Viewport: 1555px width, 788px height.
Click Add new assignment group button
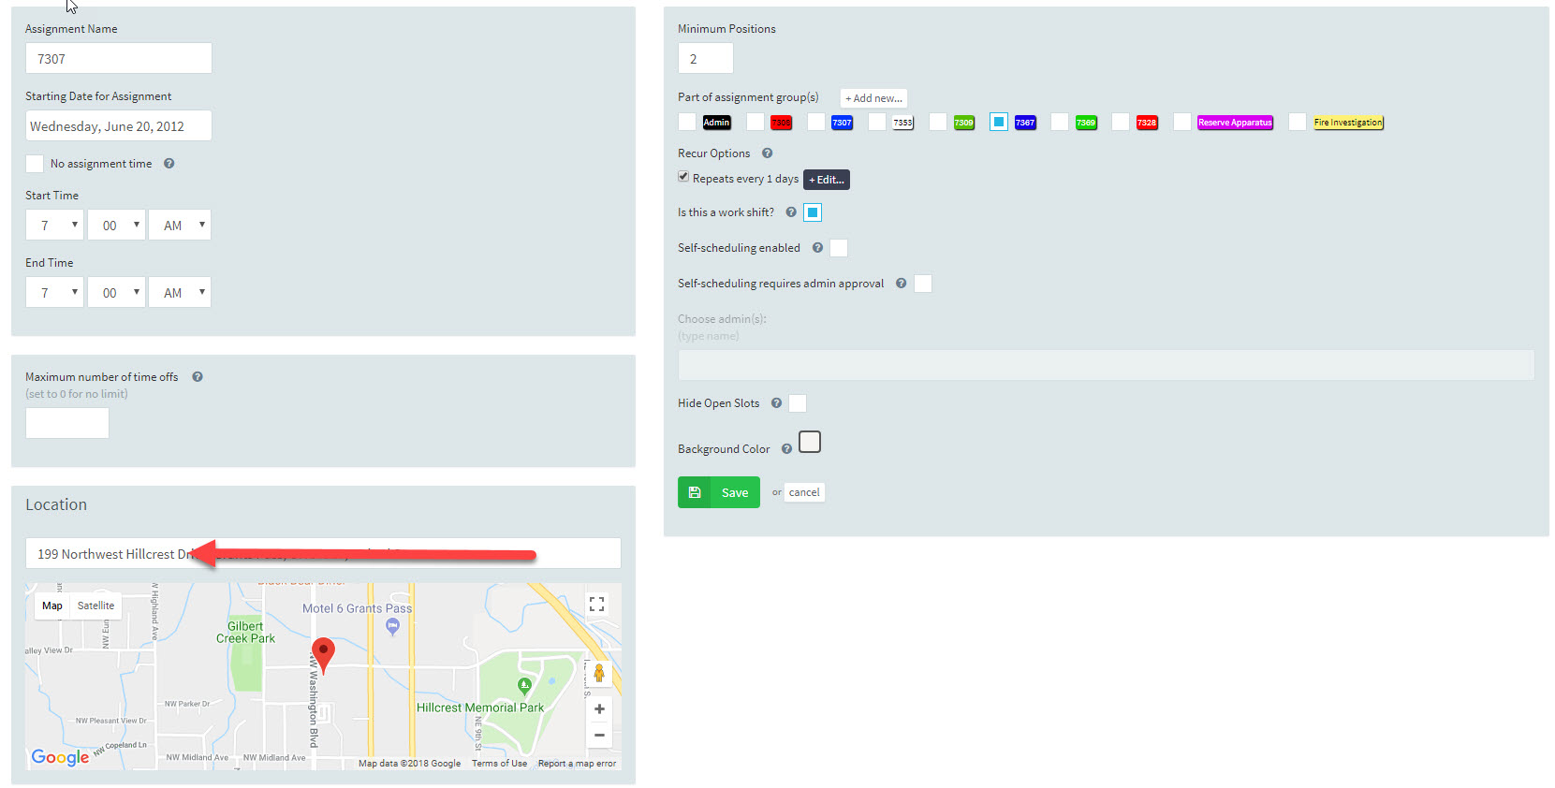(873, 98)
